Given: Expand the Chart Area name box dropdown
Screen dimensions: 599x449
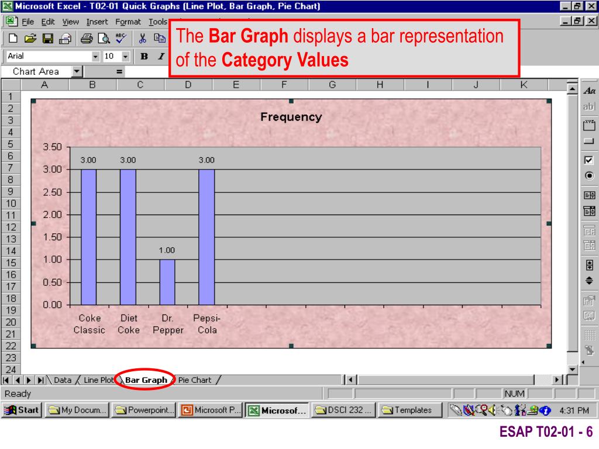Looking at the screenshot, I should 77,71.
